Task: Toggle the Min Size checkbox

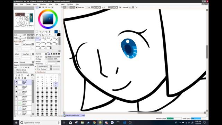Action: pyautogui.click(x=46, y=59)
